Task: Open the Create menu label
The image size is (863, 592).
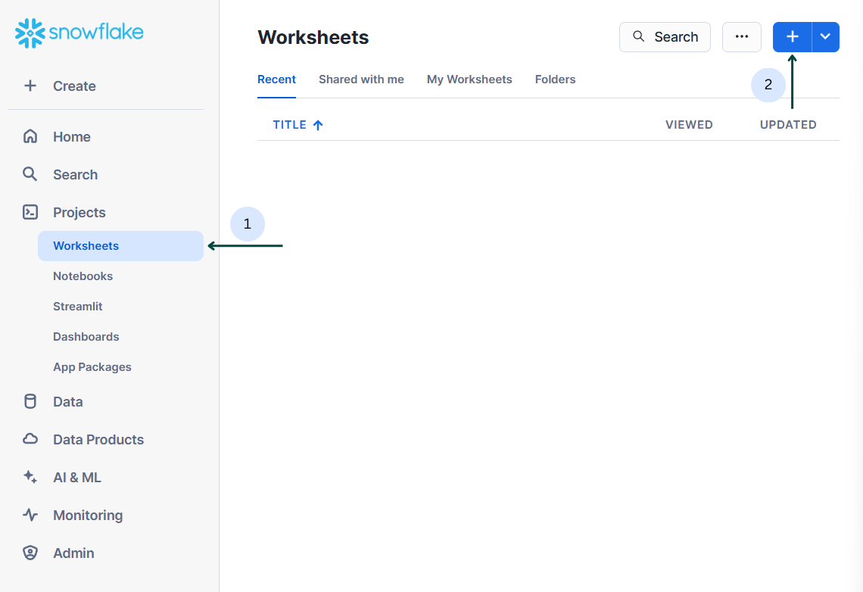Action: pyautogui.click(x=74, y=86)
